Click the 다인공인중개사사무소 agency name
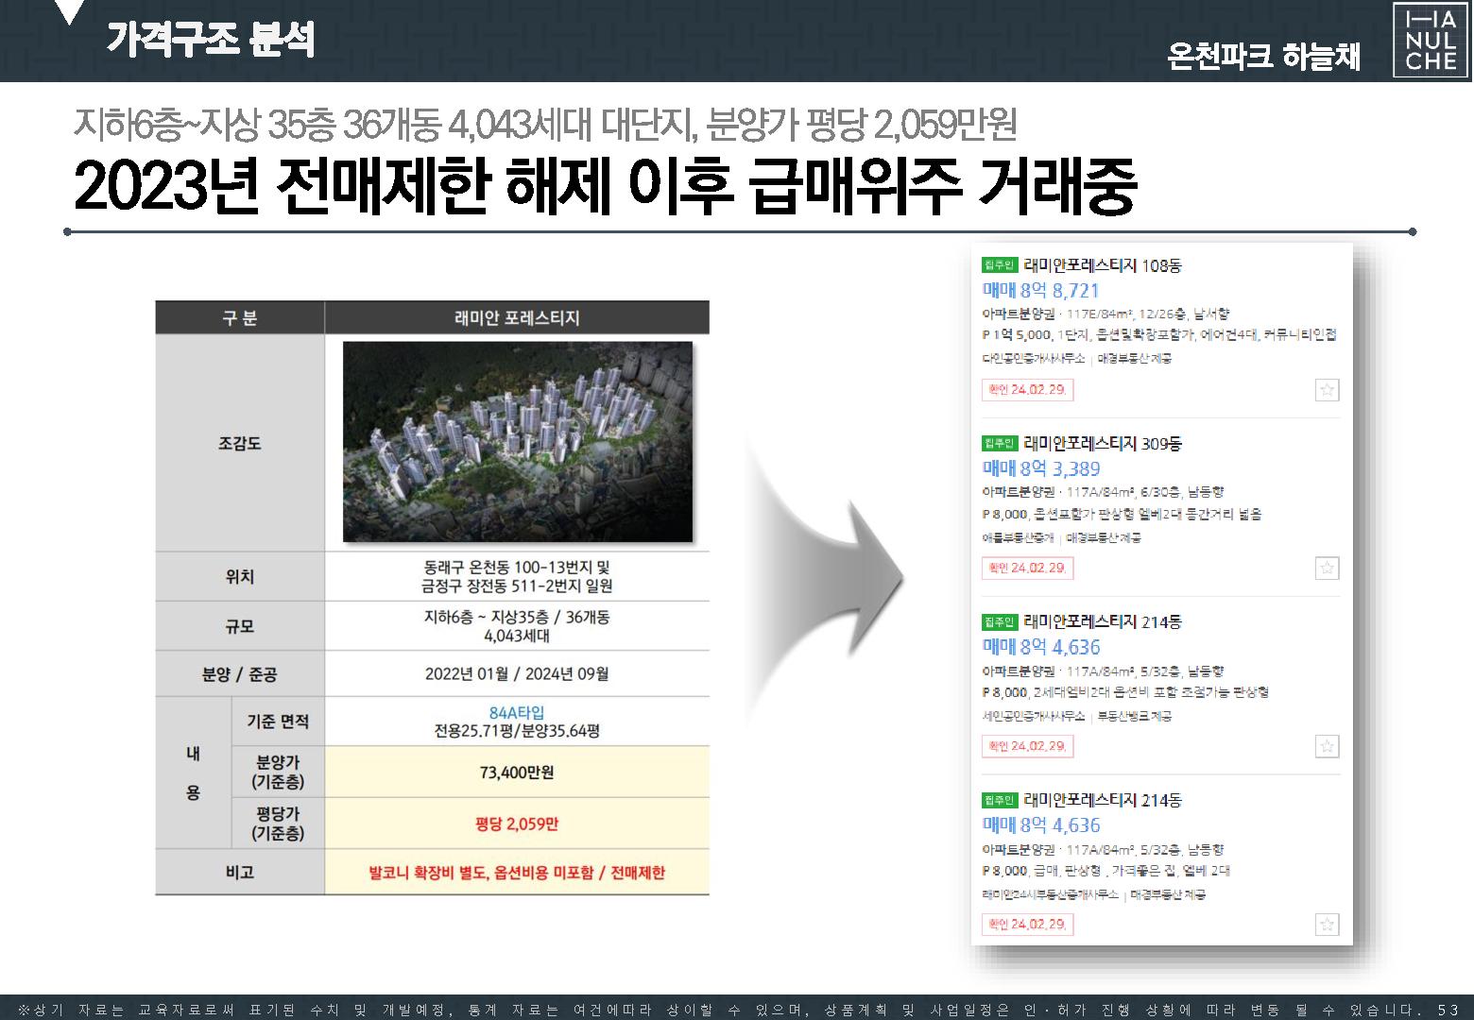 [1034, 359]
